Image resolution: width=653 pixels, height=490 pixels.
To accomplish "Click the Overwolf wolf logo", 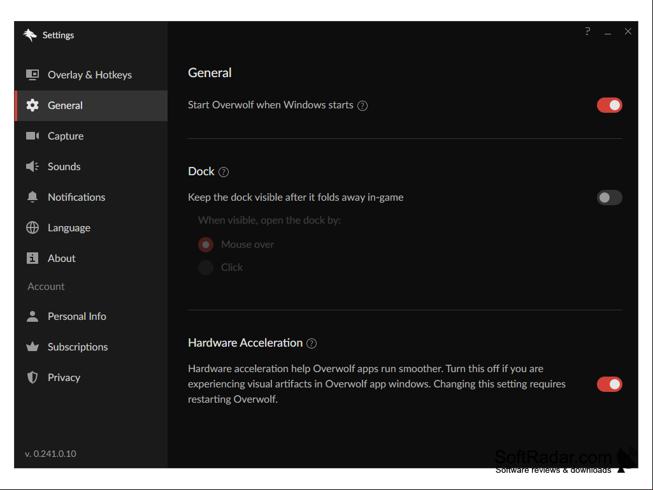I will 30,35.
